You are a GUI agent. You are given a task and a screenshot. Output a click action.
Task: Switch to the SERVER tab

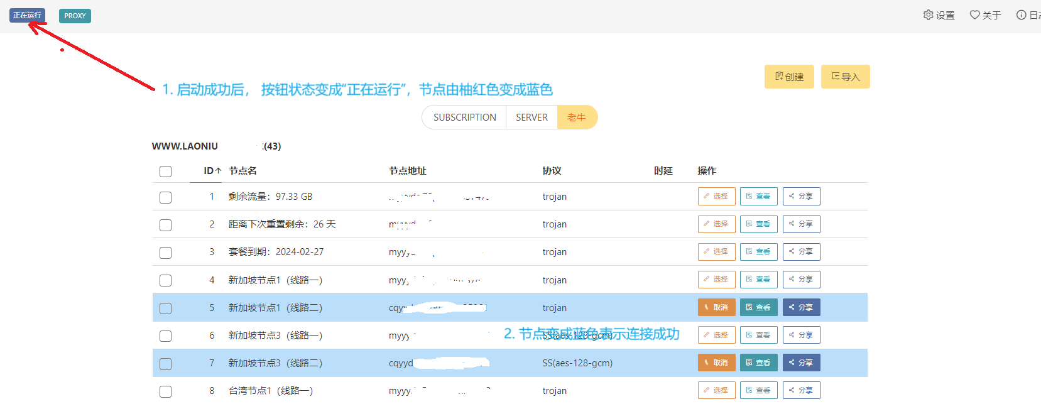click(x=531, y=117)
